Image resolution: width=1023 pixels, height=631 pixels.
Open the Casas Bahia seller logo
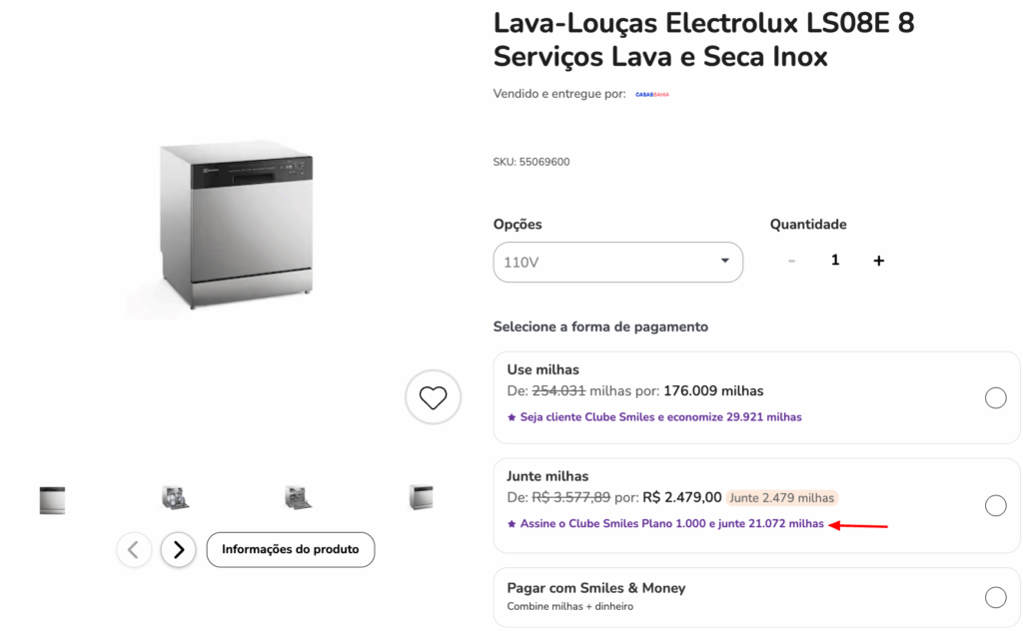coord(653,93)
